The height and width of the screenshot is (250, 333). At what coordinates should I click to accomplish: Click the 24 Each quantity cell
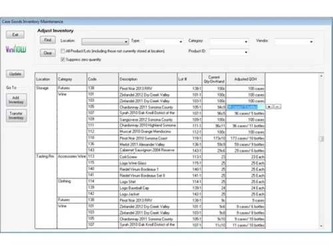click(x=246, y=188)
